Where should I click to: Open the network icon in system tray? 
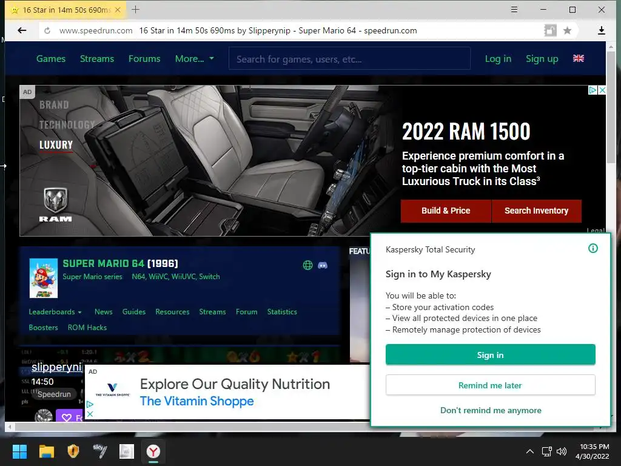pos(547,451)
